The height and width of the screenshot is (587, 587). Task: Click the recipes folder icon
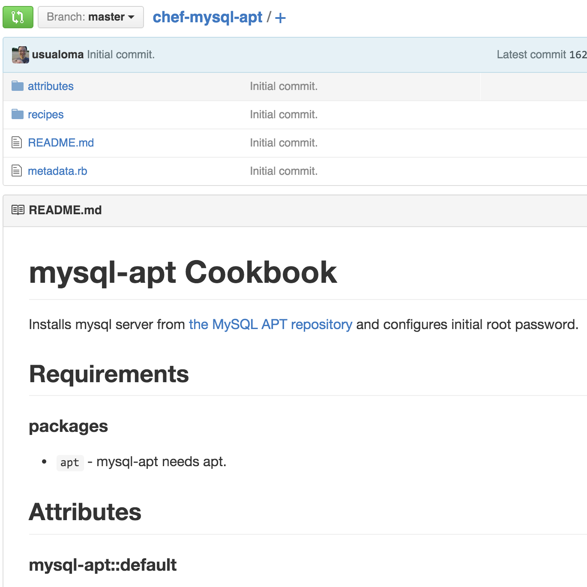(18, 114)
